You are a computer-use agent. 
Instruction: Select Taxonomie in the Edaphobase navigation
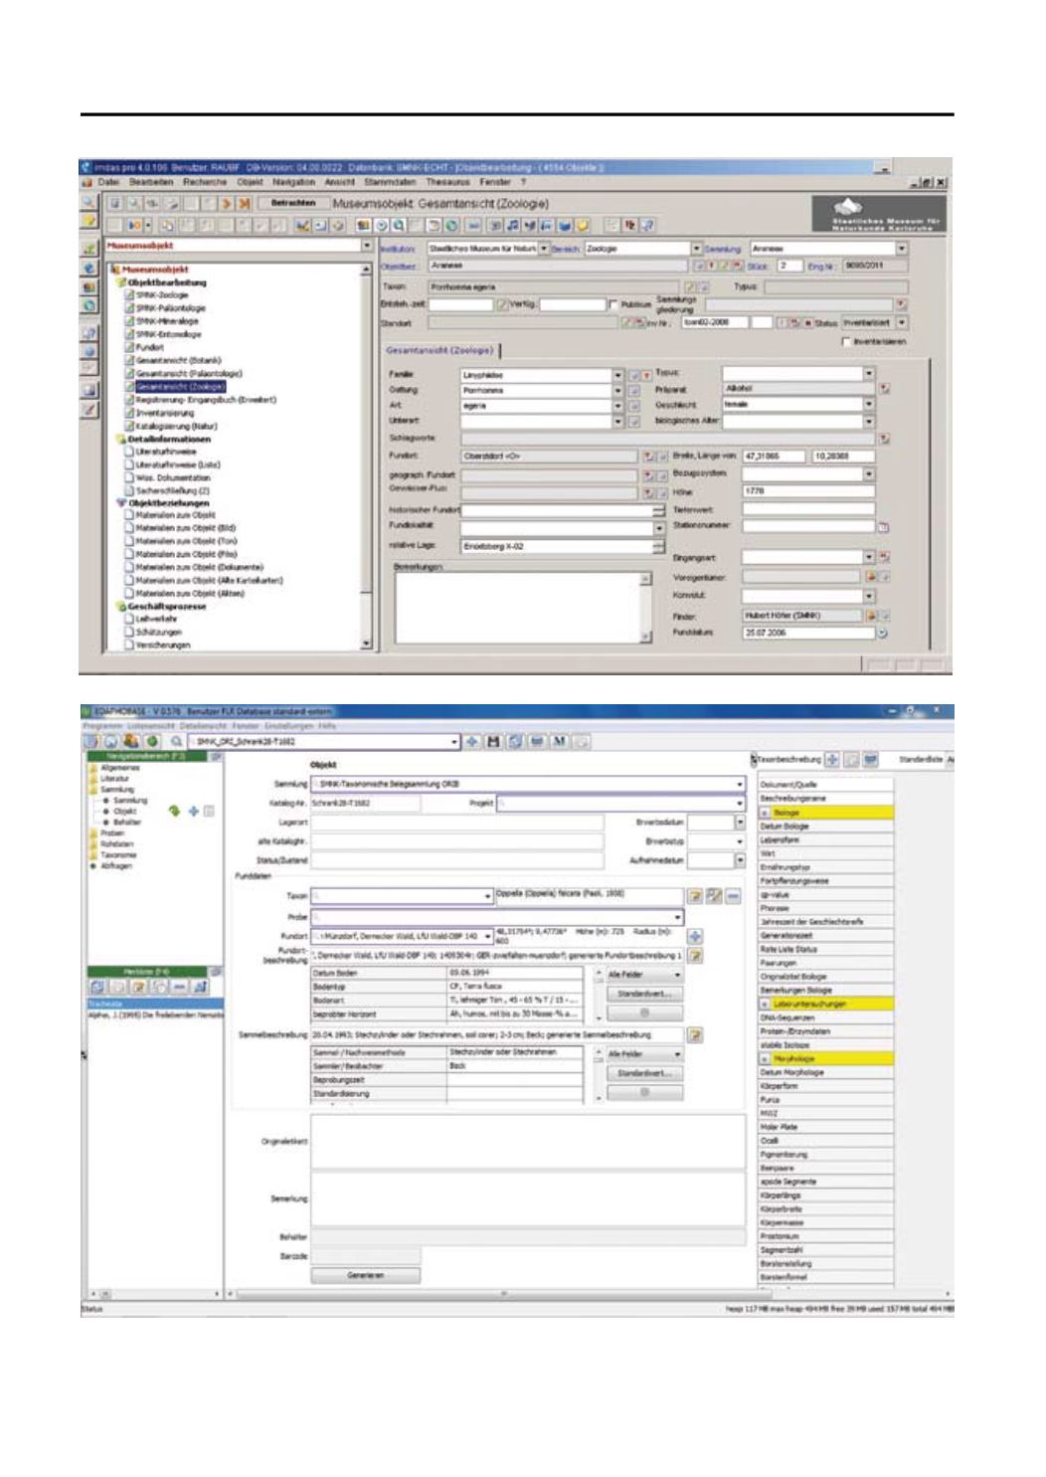tap(118, 855)
